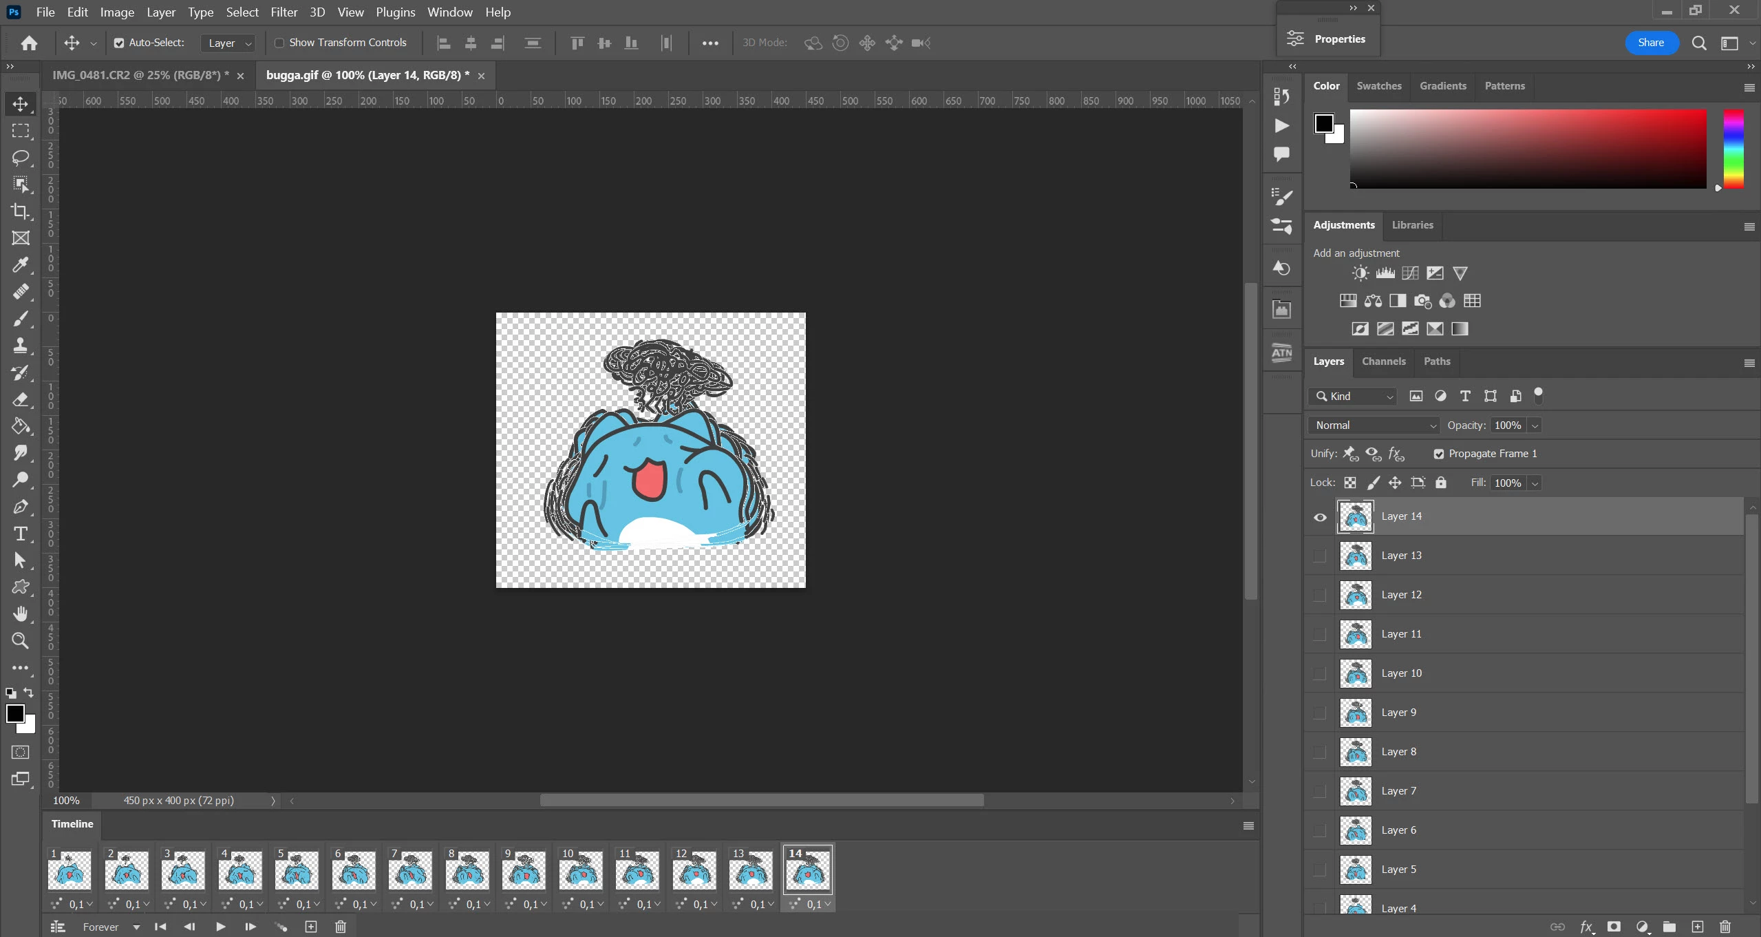Select the Zoom tool in toolbar
The height and width of the screenshot is (937, 1761).
click(21, 641)
